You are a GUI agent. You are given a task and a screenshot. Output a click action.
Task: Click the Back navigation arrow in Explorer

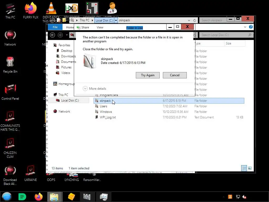tap(53, 35)
